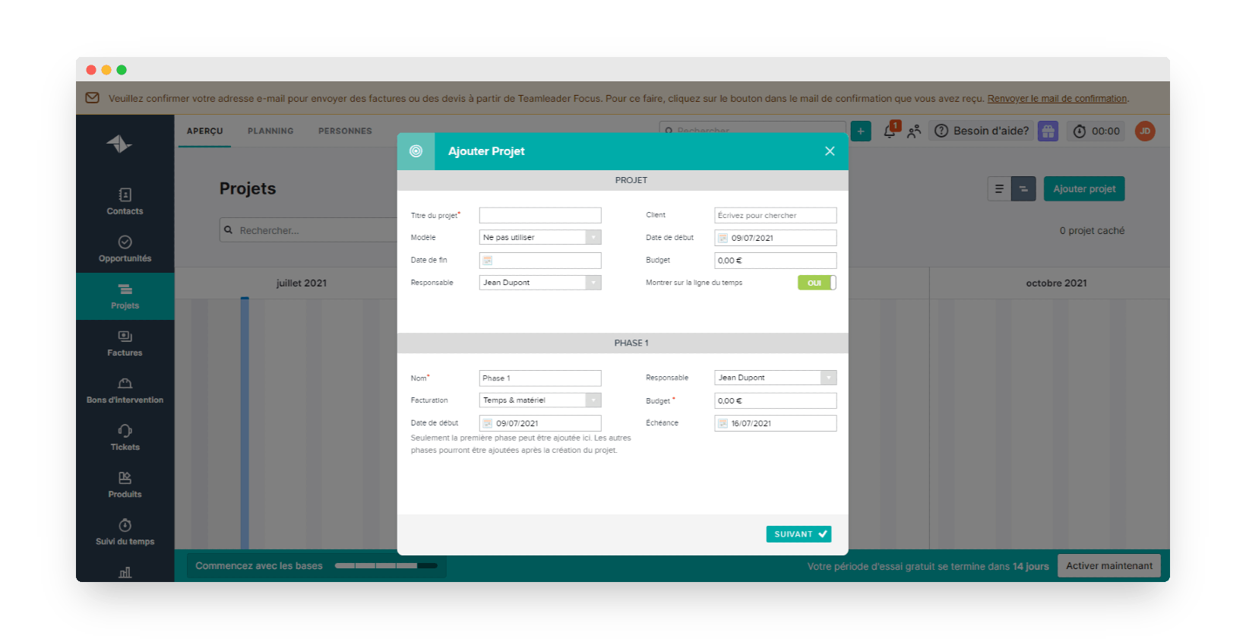Click the Commencez avec les bases progress bar
Viewport: 1246px width, 639px height.
pyautogui.click(x=386, y=565)
